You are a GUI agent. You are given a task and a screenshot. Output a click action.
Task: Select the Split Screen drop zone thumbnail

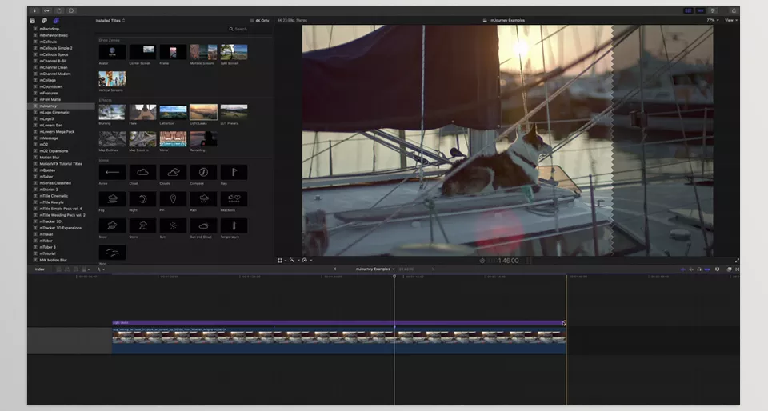pyautogui.click(x=234, y=52)
